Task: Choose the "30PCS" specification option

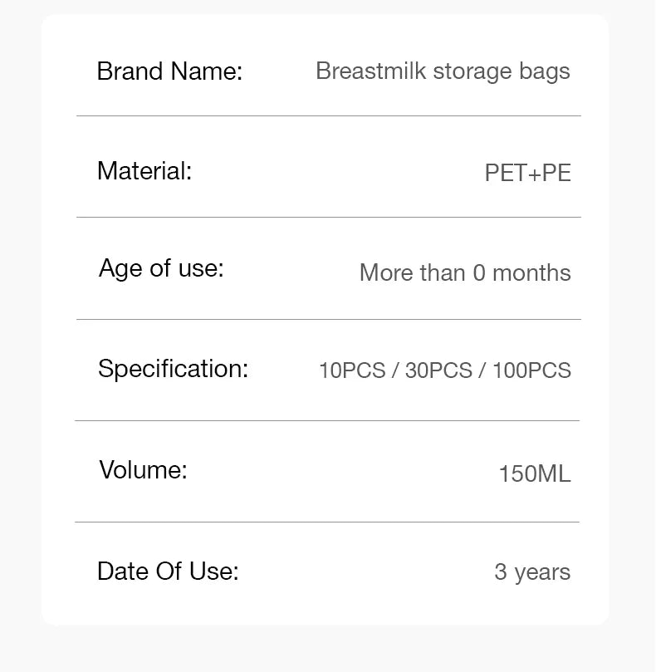Action: click(438, 370)
